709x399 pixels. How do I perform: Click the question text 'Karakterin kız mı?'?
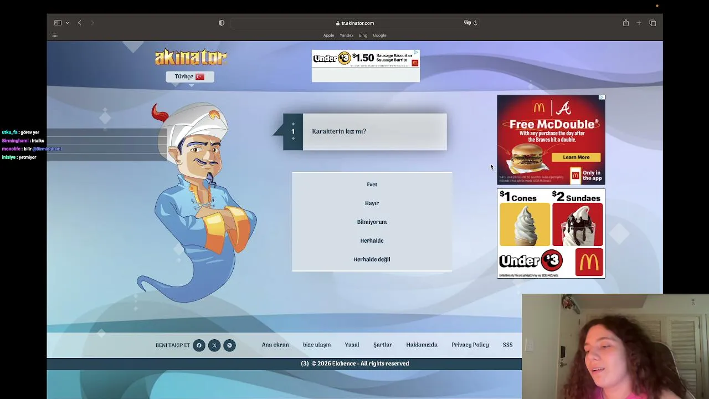point(339,131)
